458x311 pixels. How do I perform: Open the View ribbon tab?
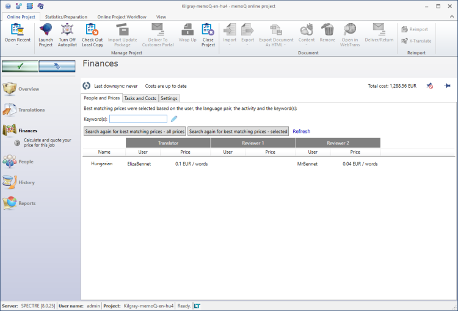point(161,17)
